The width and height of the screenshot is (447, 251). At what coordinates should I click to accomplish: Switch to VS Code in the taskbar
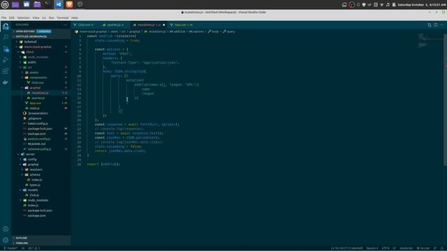(x=59, y=4)
